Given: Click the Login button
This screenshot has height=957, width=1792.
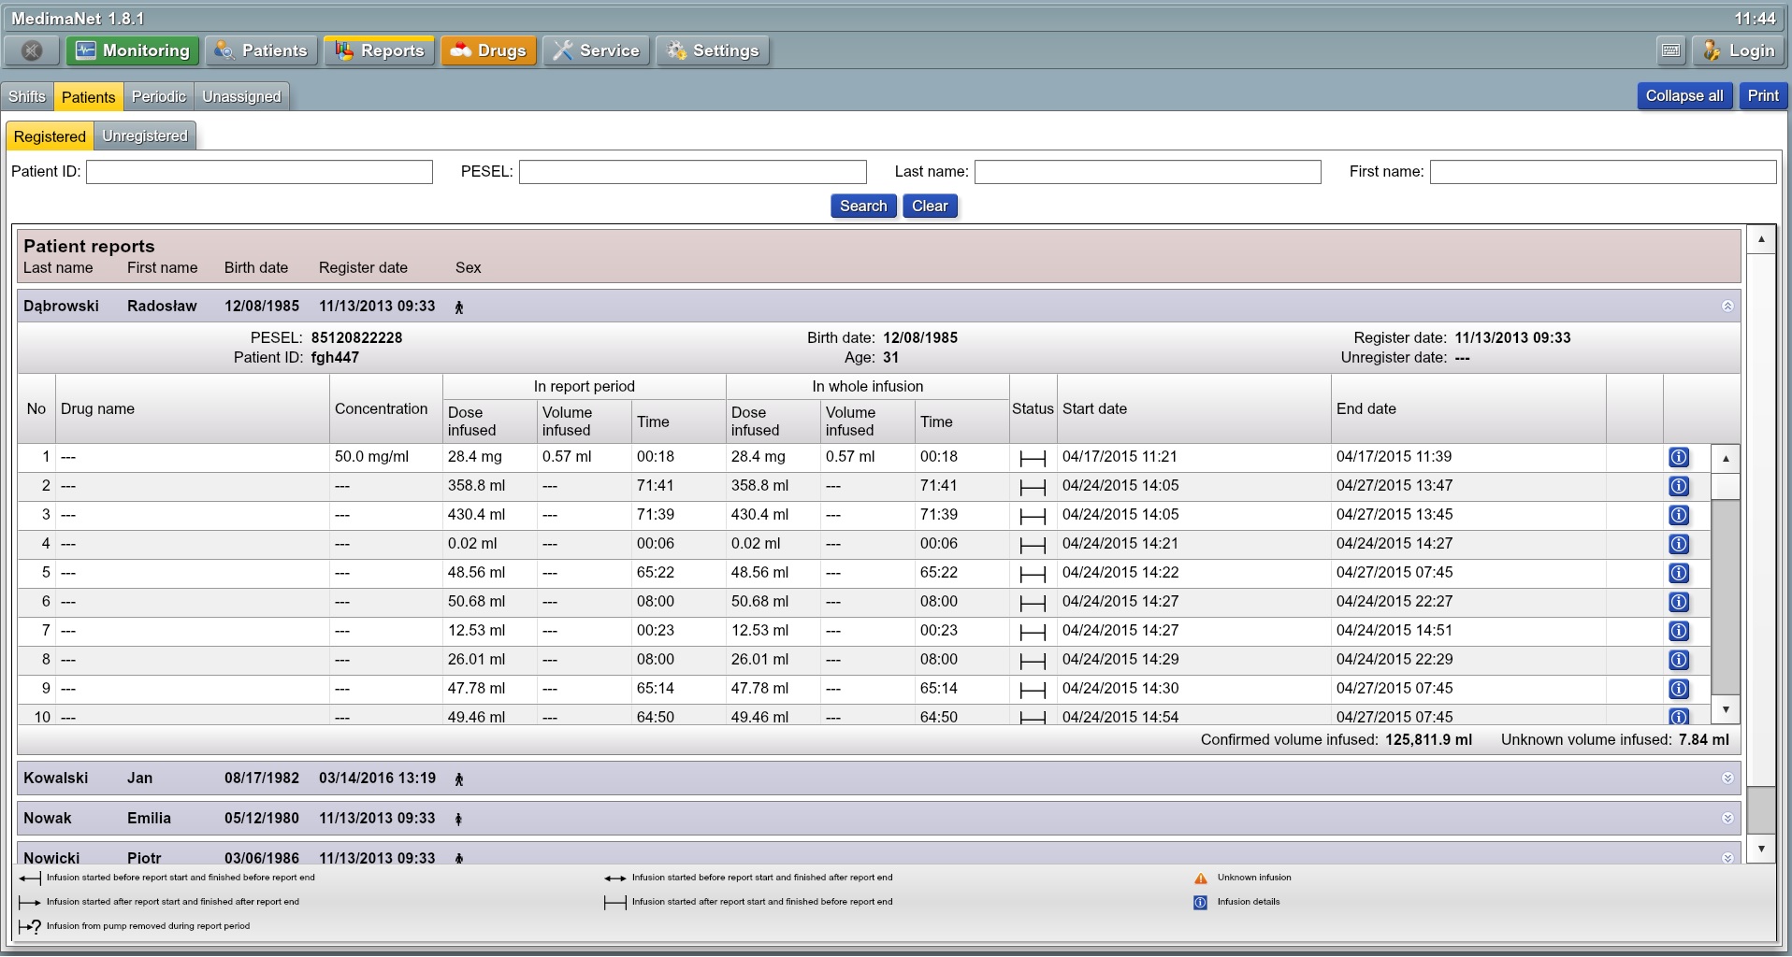Looking at the screenshot, I should coord(1740,50).
